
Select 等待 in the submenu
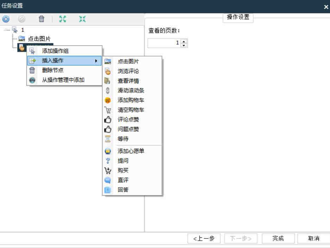click(132, 139)
